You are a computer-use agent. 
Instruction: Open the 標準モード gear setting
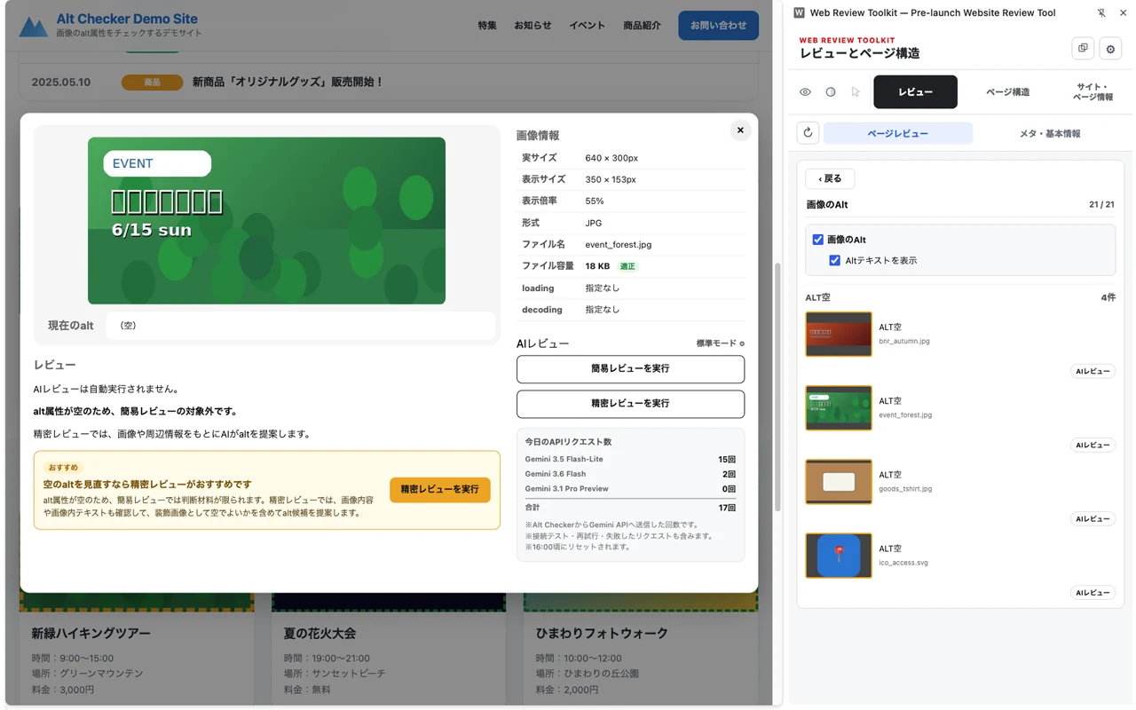[742, 343]
